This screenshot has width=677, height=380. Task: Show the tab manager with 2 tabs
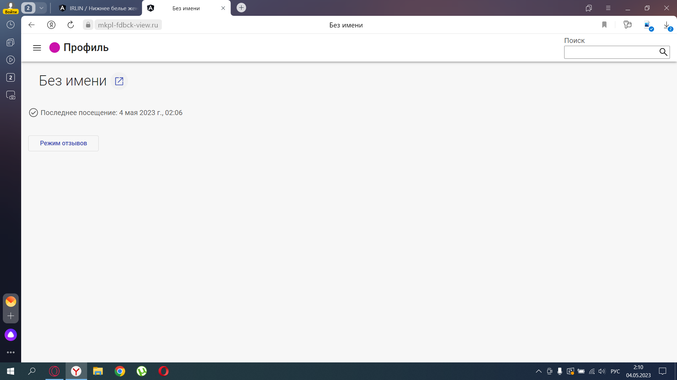tap(11, 77)
